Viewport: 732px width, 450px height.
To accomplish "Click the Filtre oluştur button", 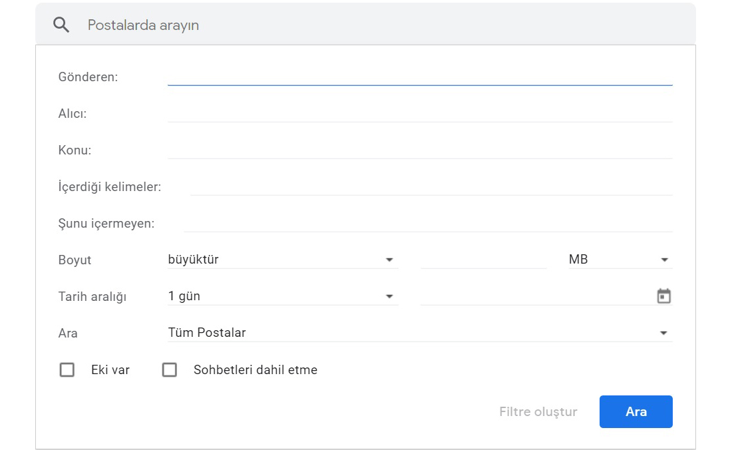I will pos(538,411).
